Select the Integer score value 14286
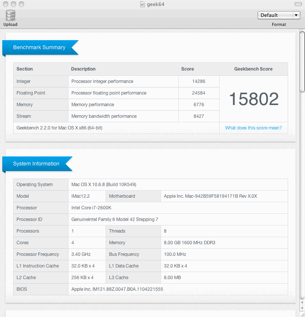The image size is (305, 317). 199,81
